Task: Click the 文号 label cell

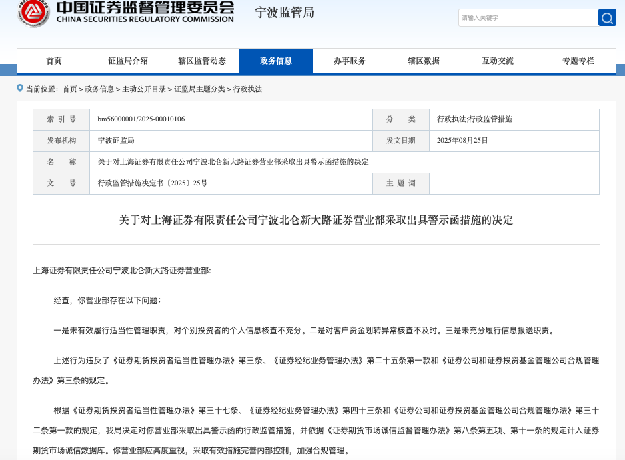Action: point(61,183)
